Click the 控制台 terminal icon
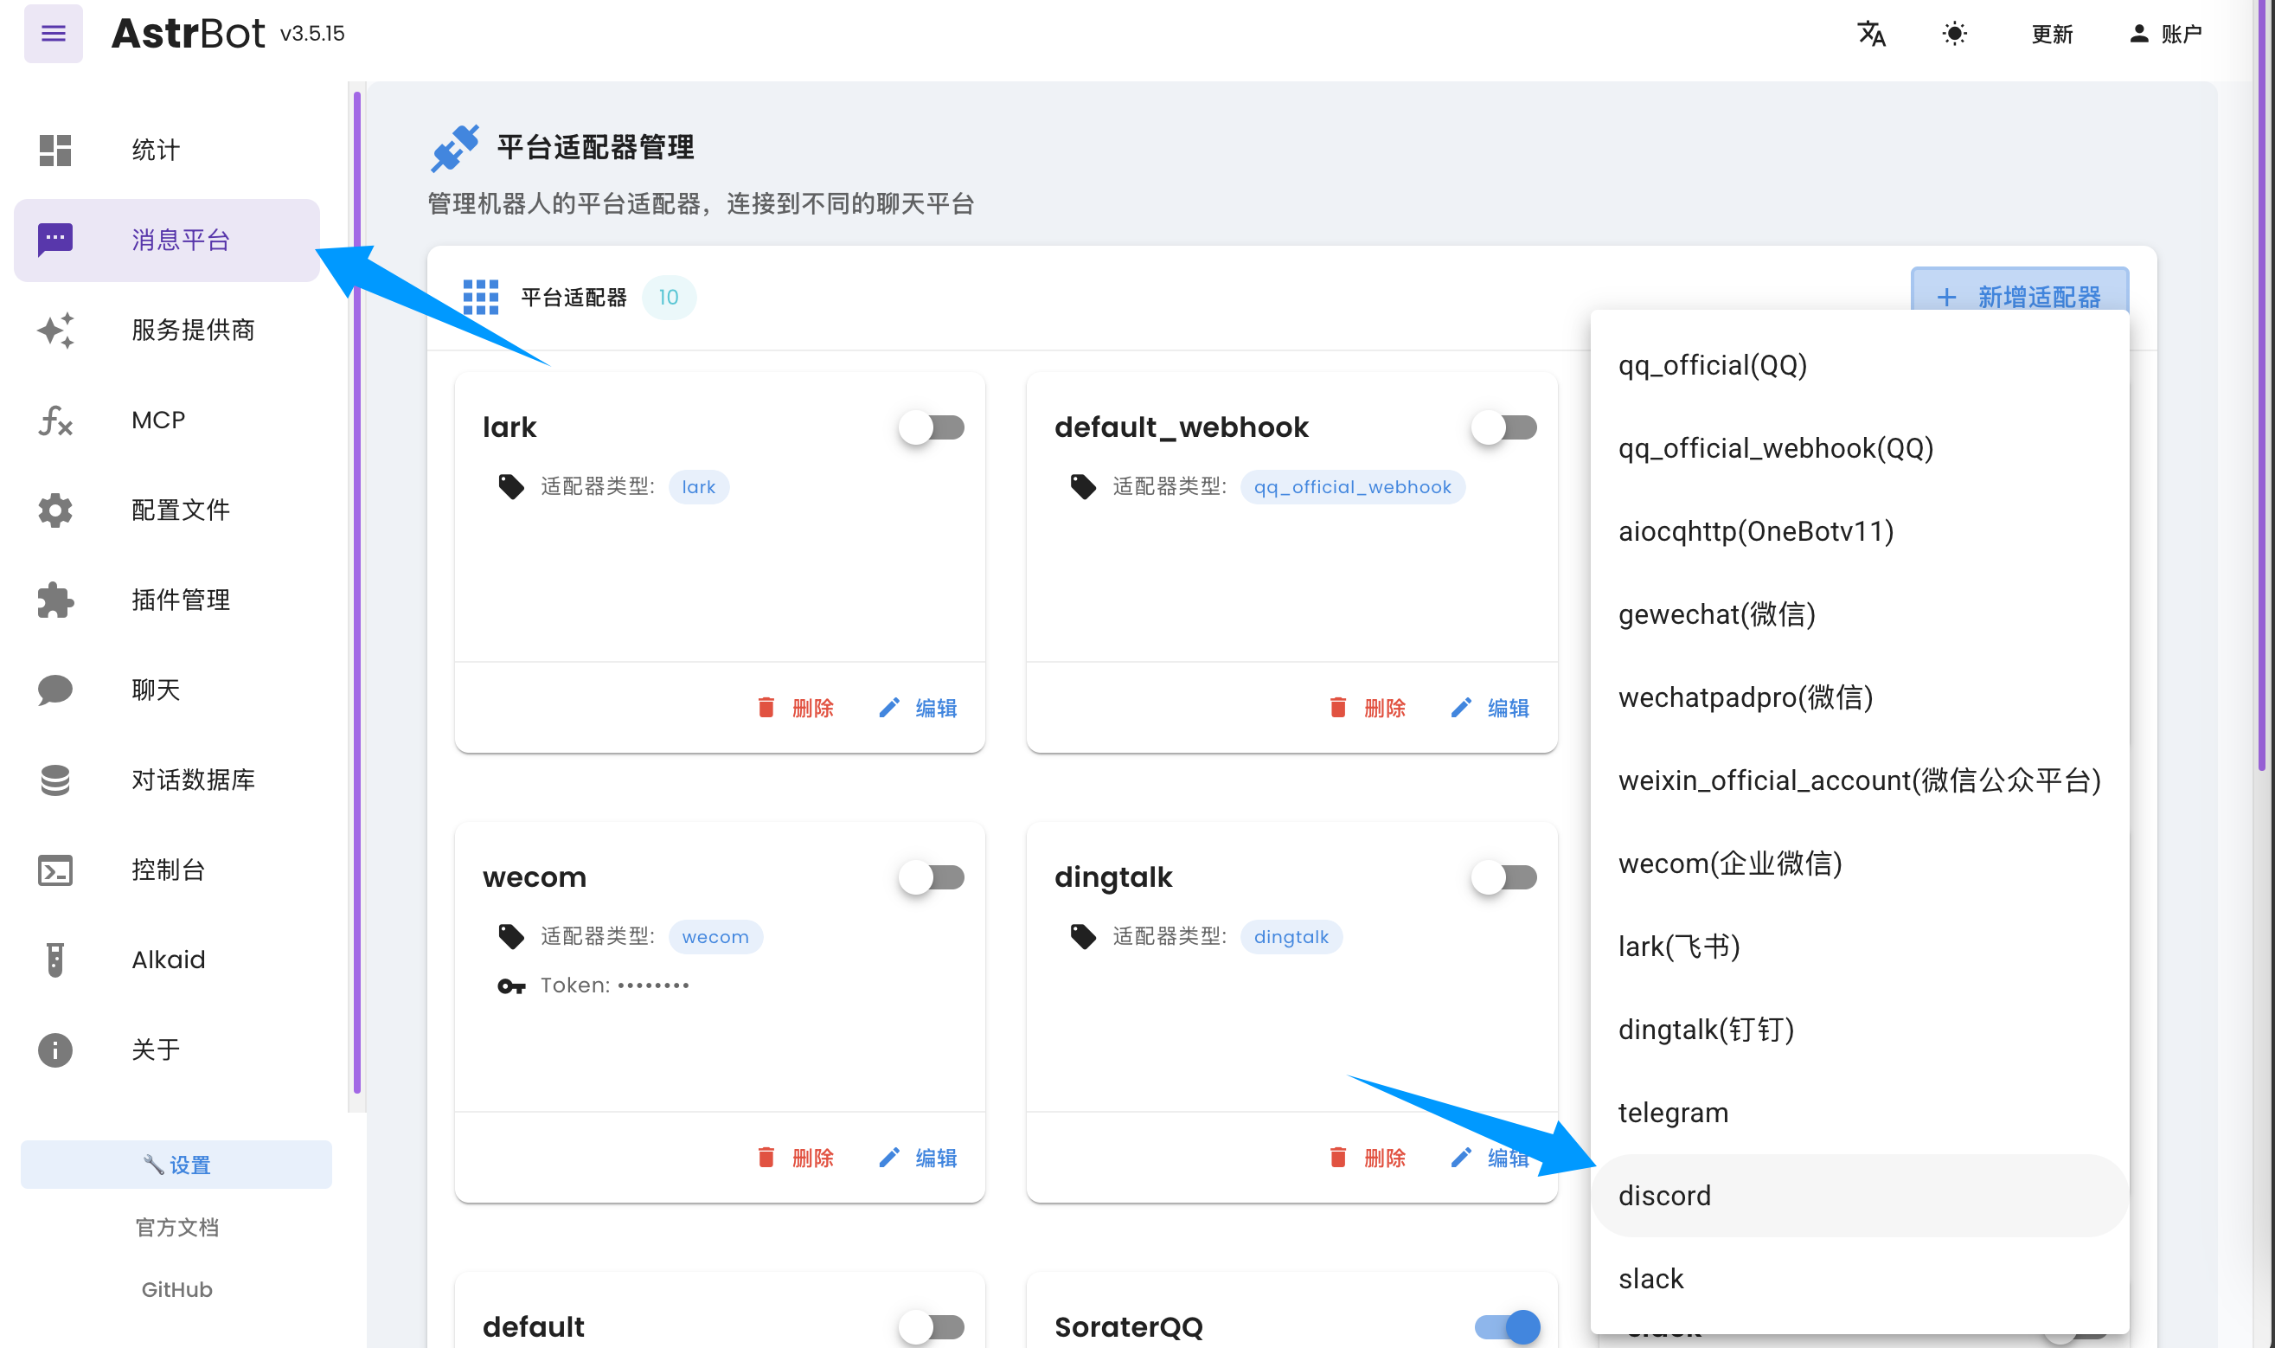Screen dimensions: 2275x1348 pyautogui.click(x=54, y=870)
